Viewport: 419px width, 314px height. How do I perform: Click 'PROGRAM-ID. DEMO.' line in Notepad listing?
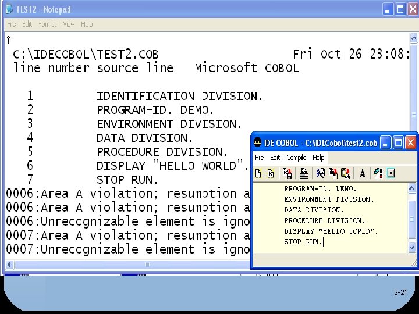coord(155,110)
